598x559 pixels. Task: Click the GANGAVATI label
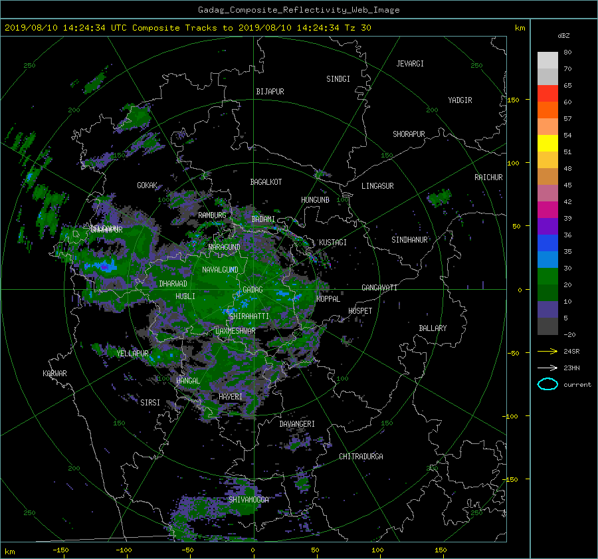(379, 288)
